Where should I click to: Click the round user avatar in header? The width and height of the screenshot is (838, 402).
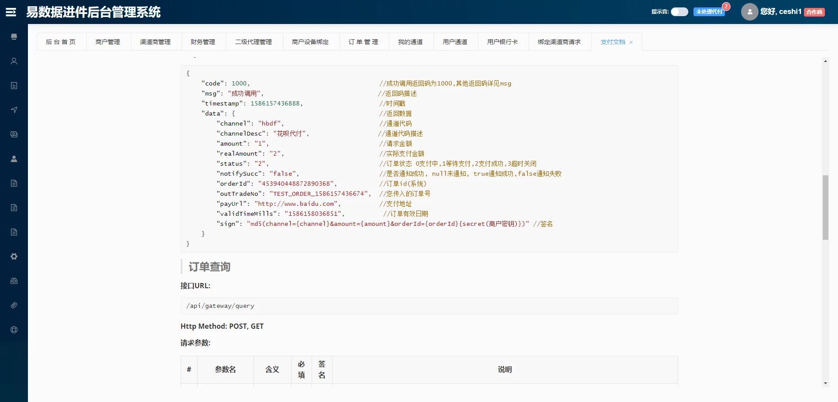coord(749,12)
